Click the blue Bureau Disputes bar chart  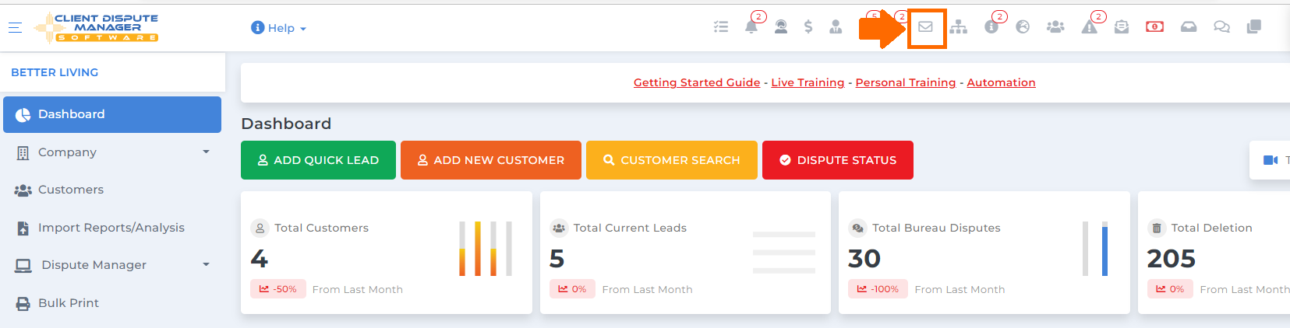tap(1095, 249)
